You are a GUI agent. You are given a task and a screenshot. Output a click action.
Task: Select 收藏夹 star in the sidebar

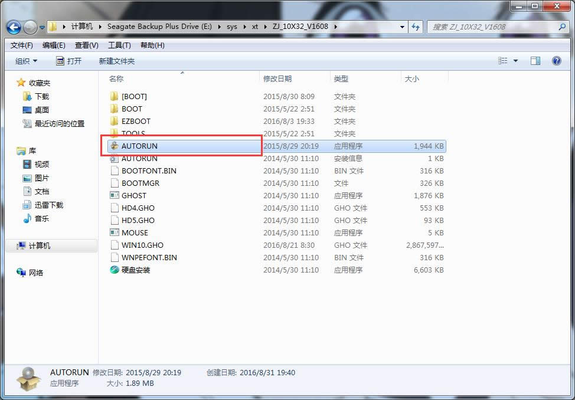(x=21, y=83)
